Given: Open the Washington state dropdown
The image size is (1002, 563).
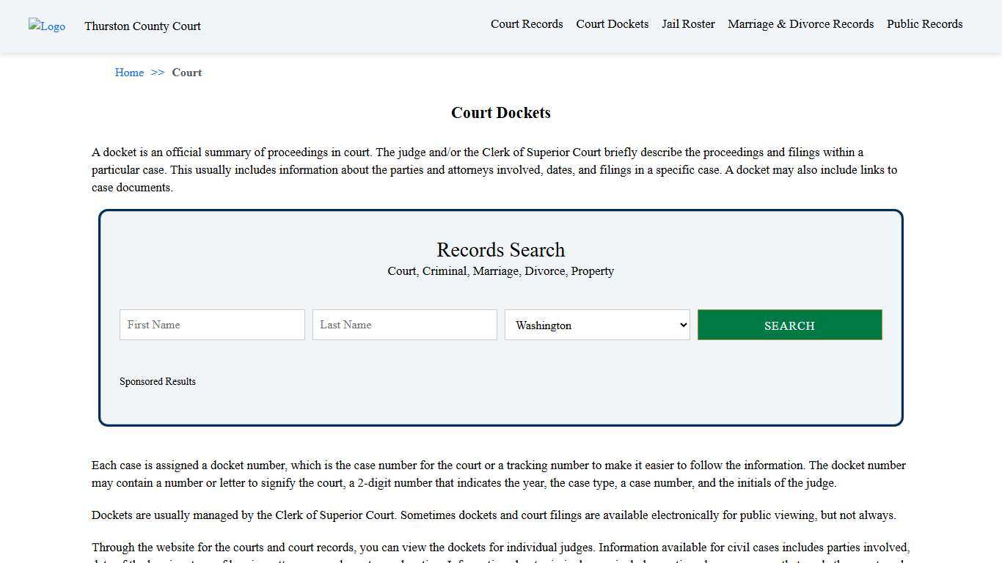Looking at the screenshot, I should [596, 325].
